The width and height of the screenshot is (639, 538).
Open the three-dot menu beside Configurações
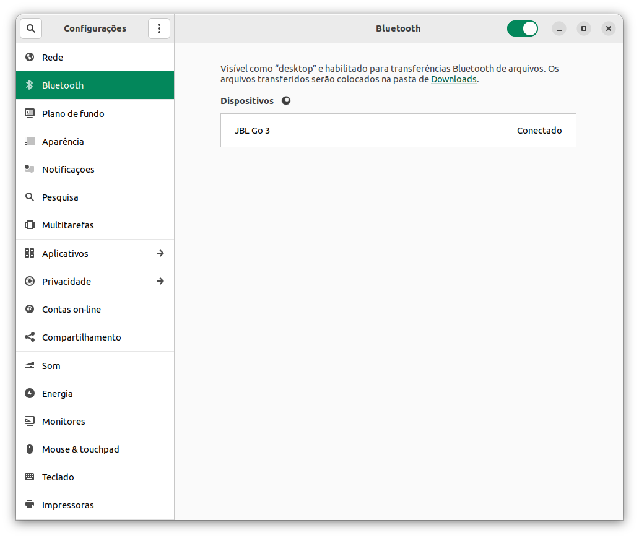coord(159,28)
